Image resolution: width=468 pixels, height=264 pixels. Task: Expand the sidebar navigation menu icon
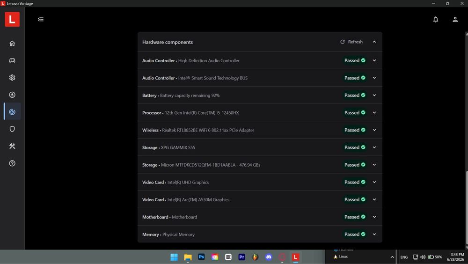(41, 19)
